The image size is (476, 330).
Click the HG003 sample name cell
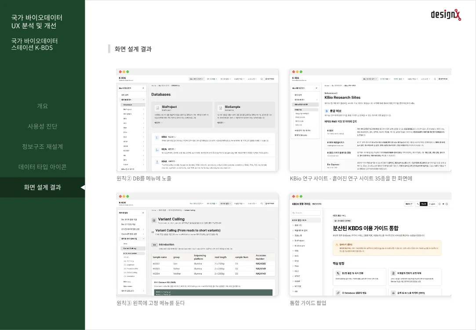click(x=156, y=268)
